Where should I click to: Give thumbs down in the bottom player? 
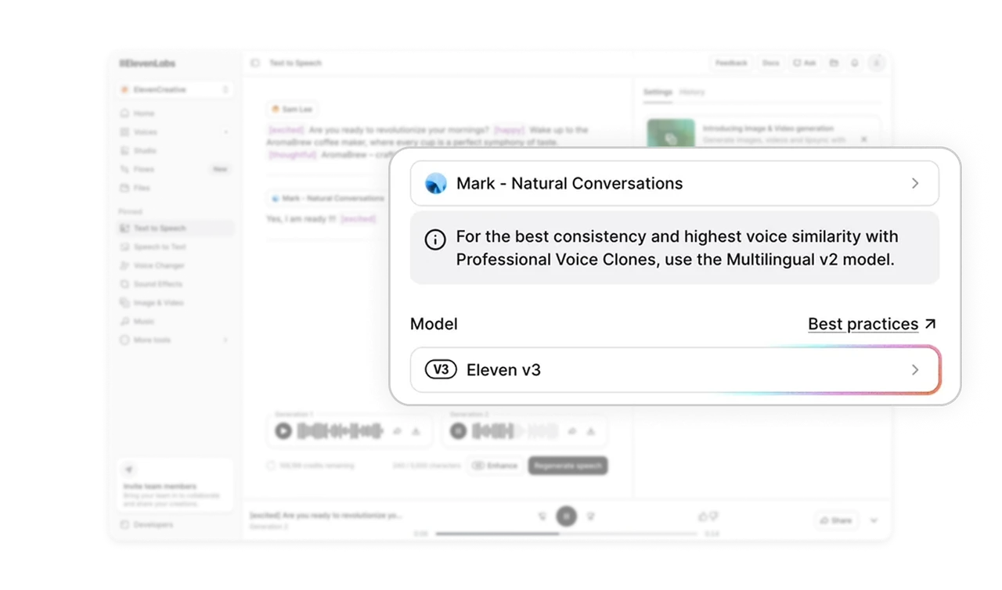point(713,516)
